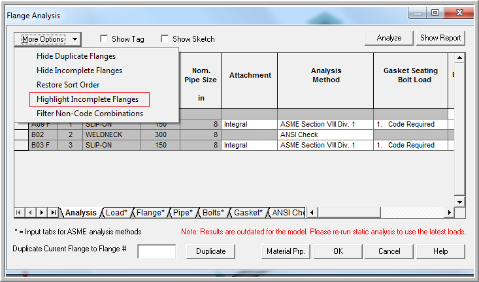This screenshot has width=479, height=282.
Task: Maximize the Flange Analysis window
Action: [x=435, y=13]
